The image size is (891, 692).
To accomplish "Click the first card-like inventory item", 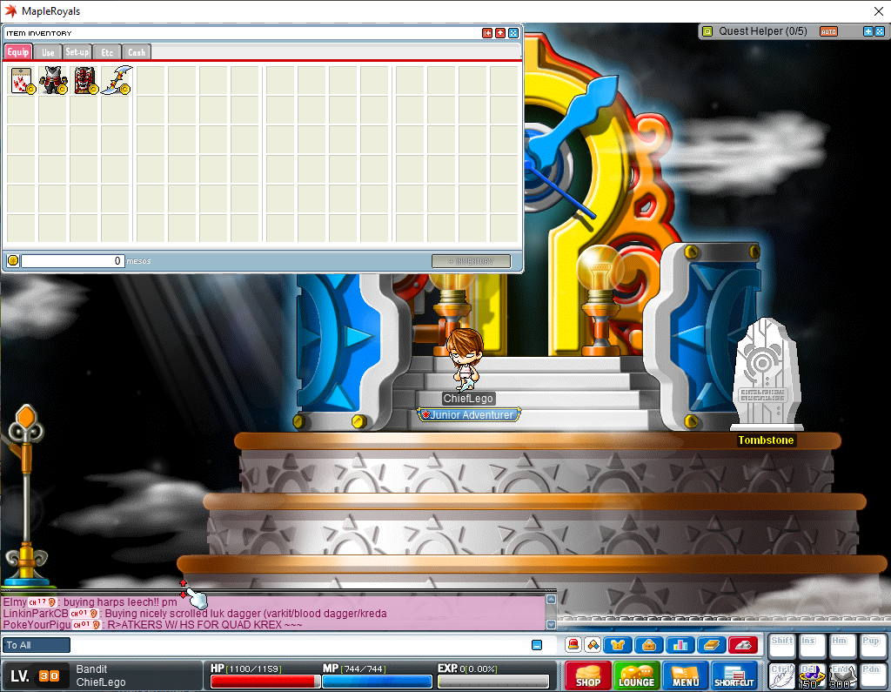I will click(22, 80).
